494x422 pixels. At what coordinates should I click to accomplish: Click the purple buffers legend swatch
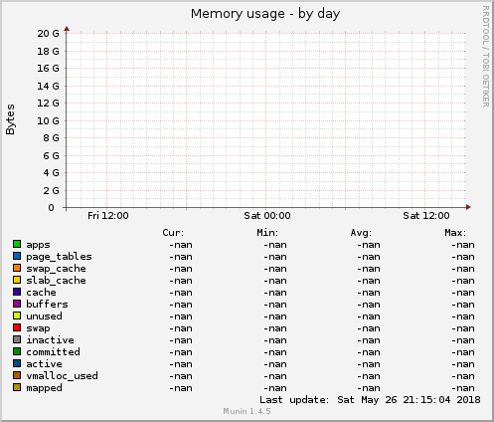pos(17,304)
